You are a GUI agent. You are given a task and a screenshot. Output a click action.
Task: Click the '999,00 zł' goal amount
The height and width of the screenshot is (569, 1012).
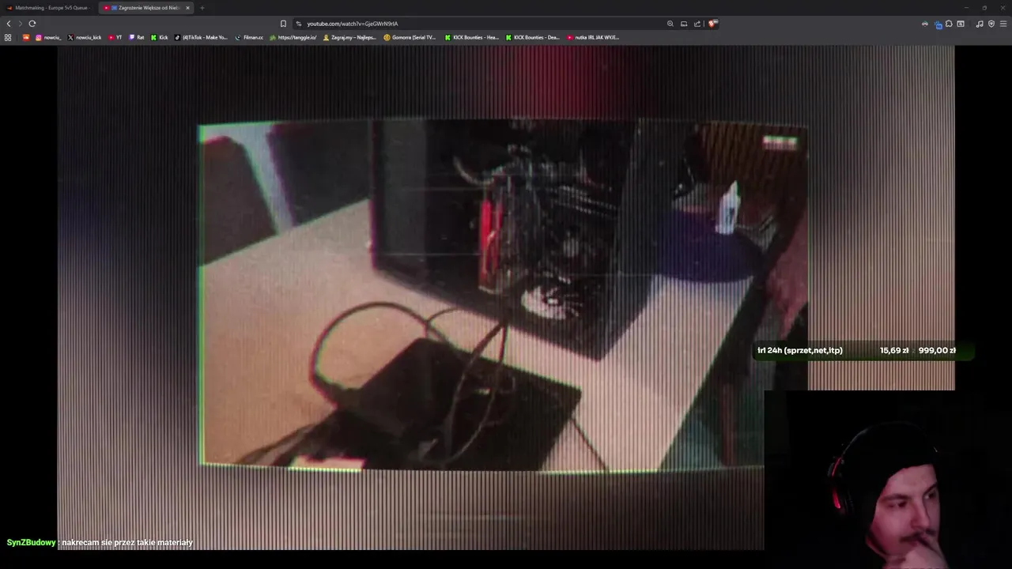point(937,350)
